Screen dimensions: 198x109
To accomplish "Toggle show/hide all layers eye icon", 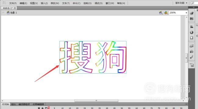I will (39, 108).
